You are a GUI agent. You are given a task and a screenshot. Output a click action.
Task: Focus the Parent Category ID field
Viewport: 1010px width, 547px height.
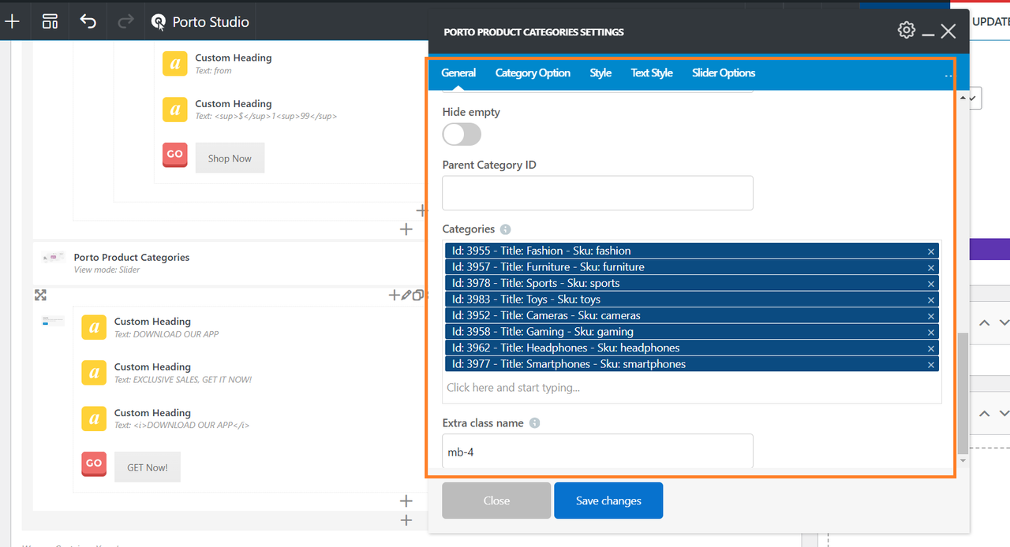click(x=597, y=193)
